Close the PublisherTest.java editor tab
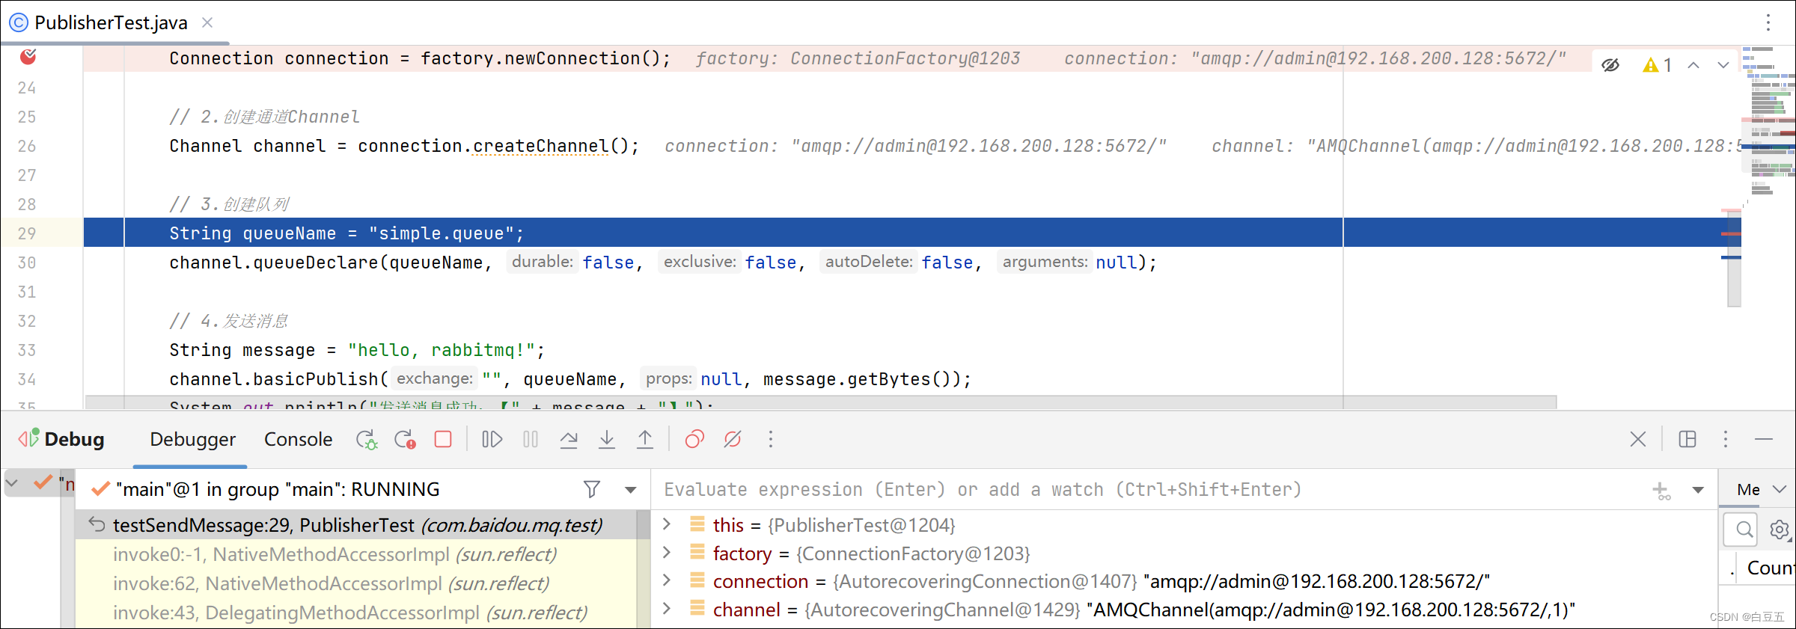The width and height of the screenshot is (1796, 629). (207, 23)
